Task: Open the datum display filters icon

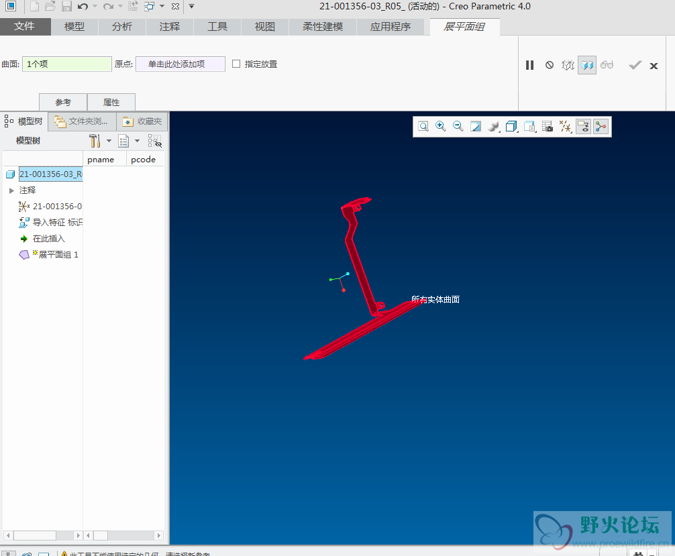Action: pyautogui.click(x=565, y=127)
